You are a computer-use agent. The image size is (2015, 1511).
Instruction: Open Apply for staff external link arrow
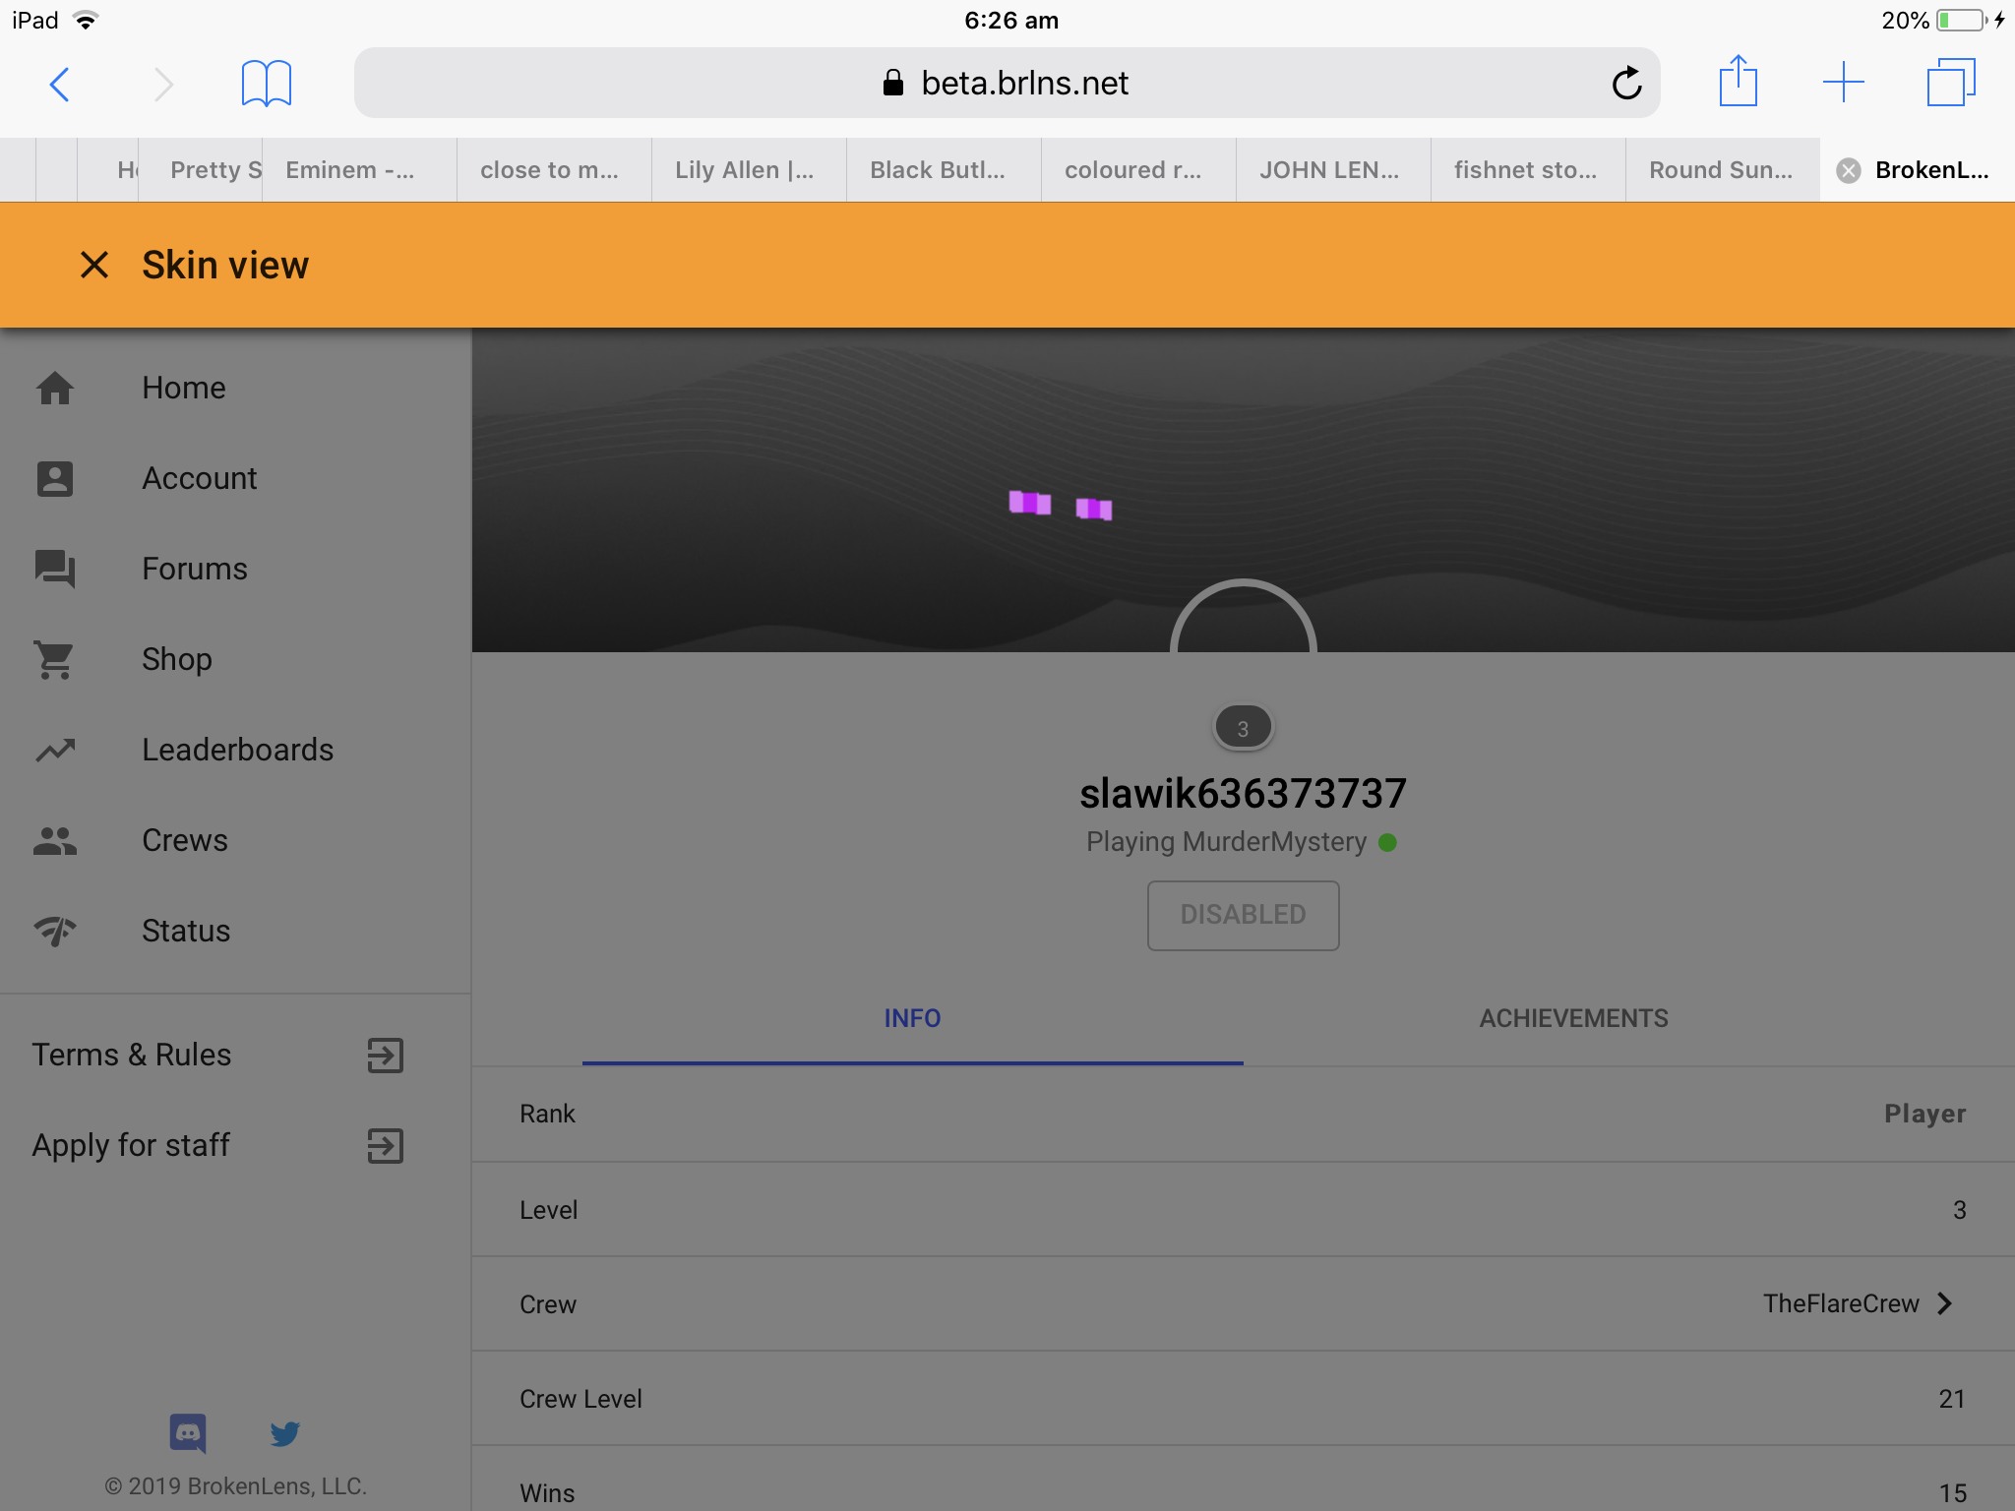click(386, 1145)
